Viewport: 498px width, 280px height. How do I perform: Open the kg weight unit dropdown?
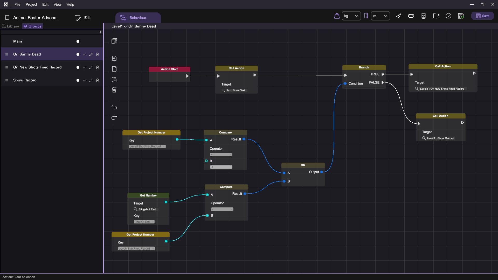click(351, 16)
